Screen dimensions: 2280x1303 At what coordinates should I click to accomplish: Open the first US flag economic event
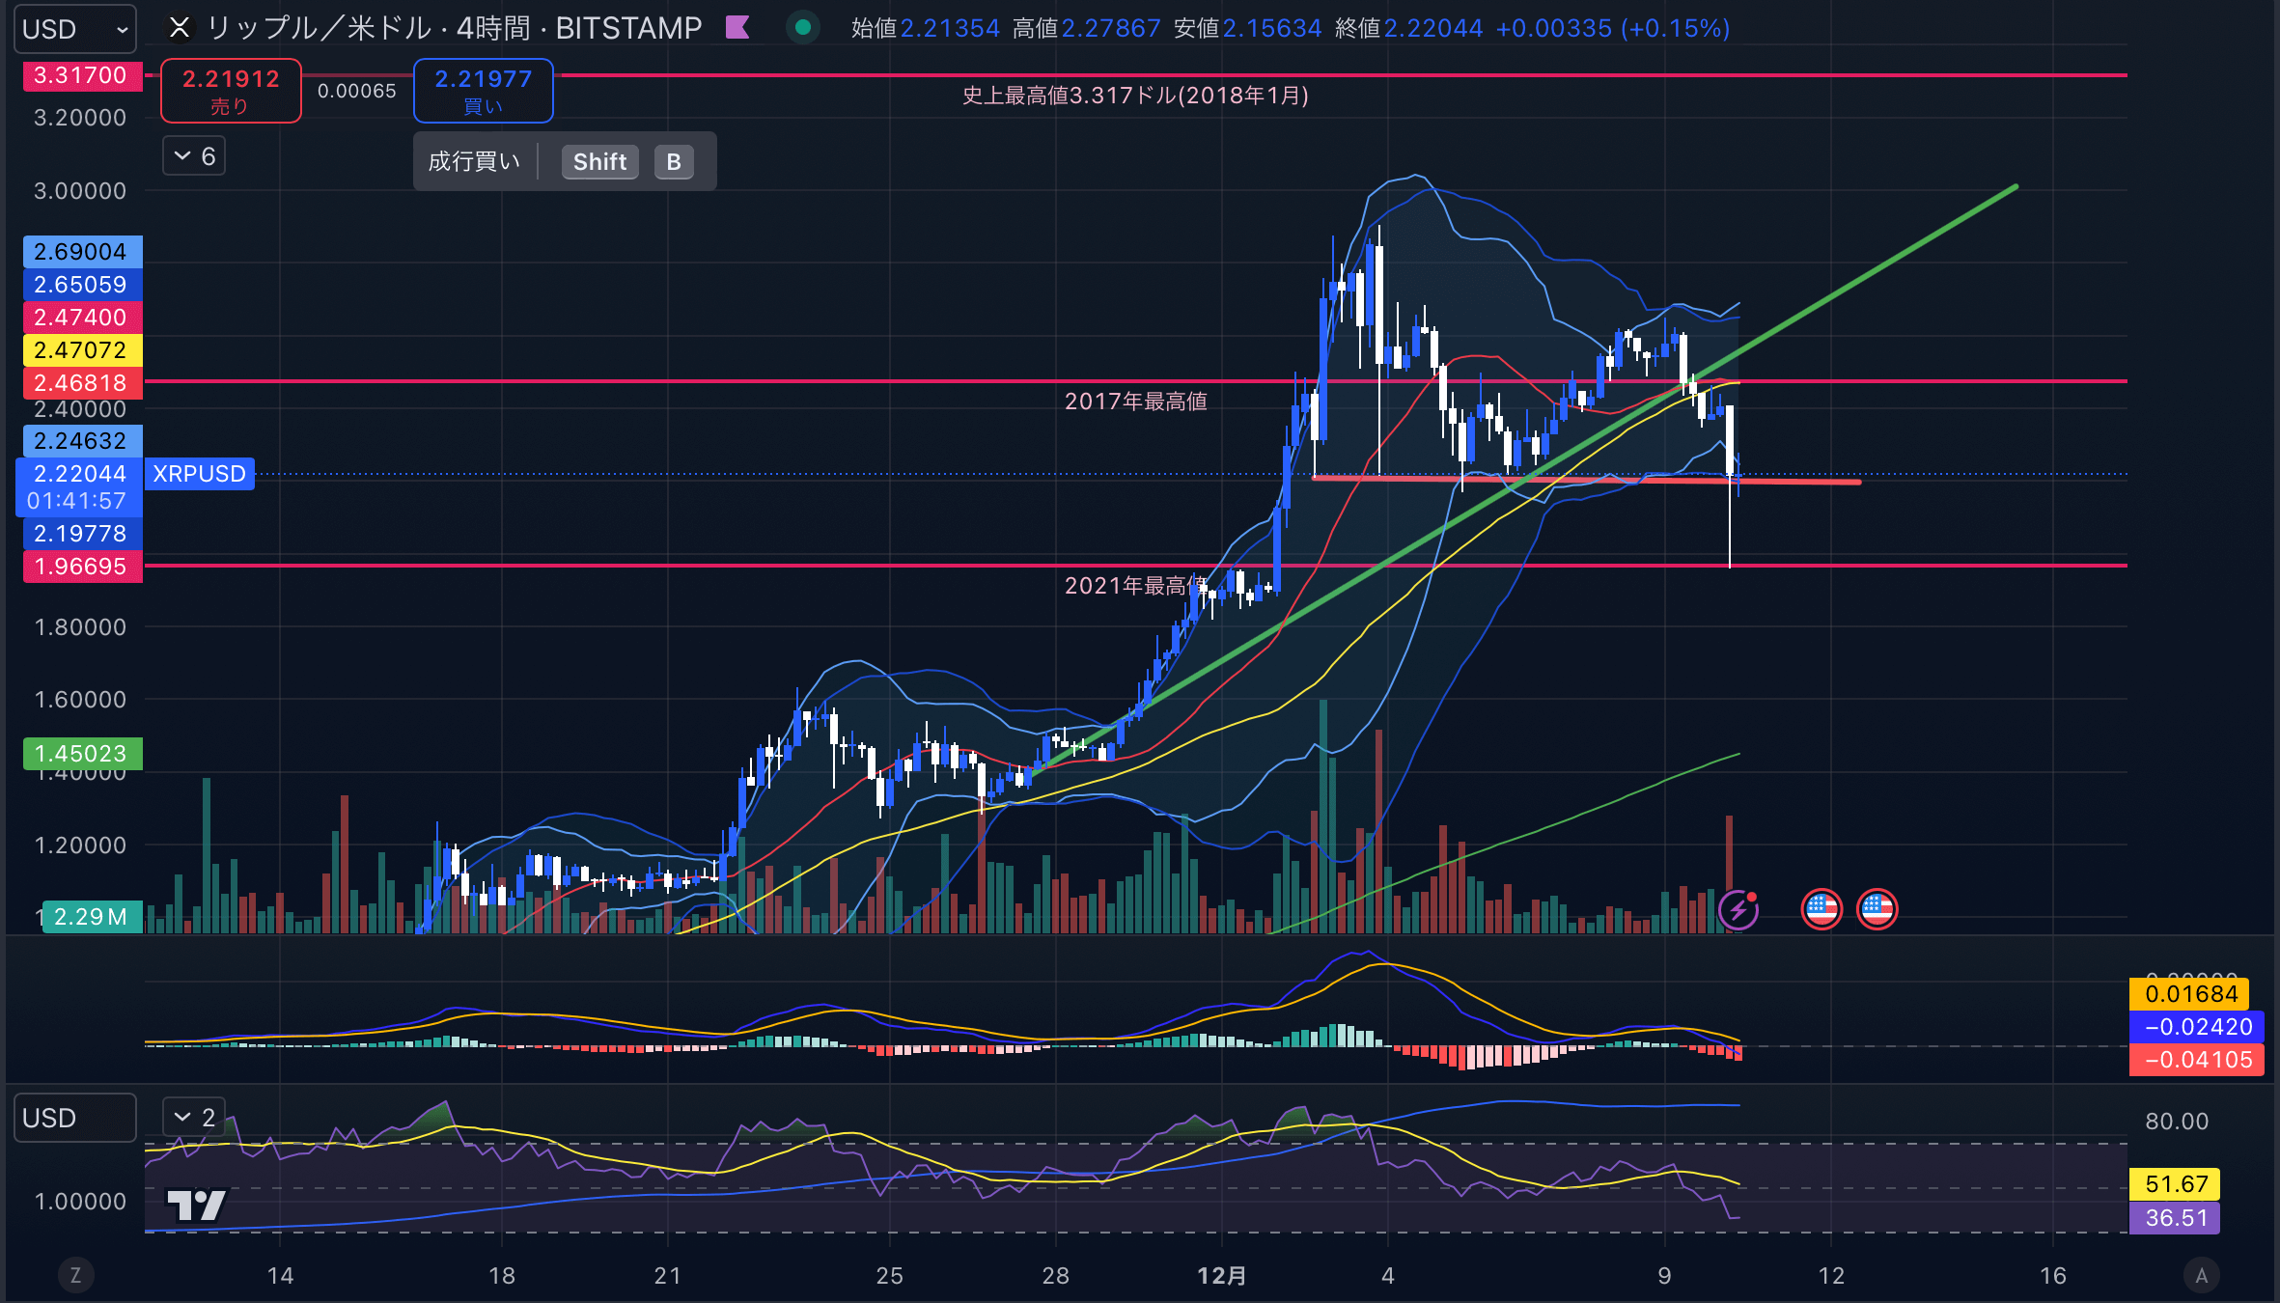click(x=1821, y=909)
